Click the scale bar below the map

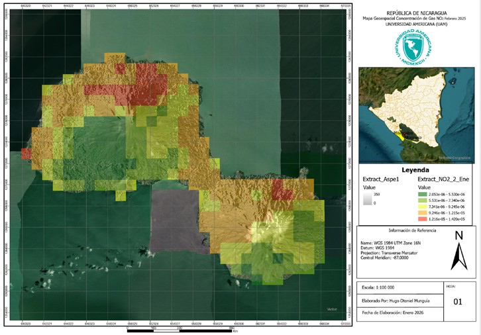[x=180, y=331]
